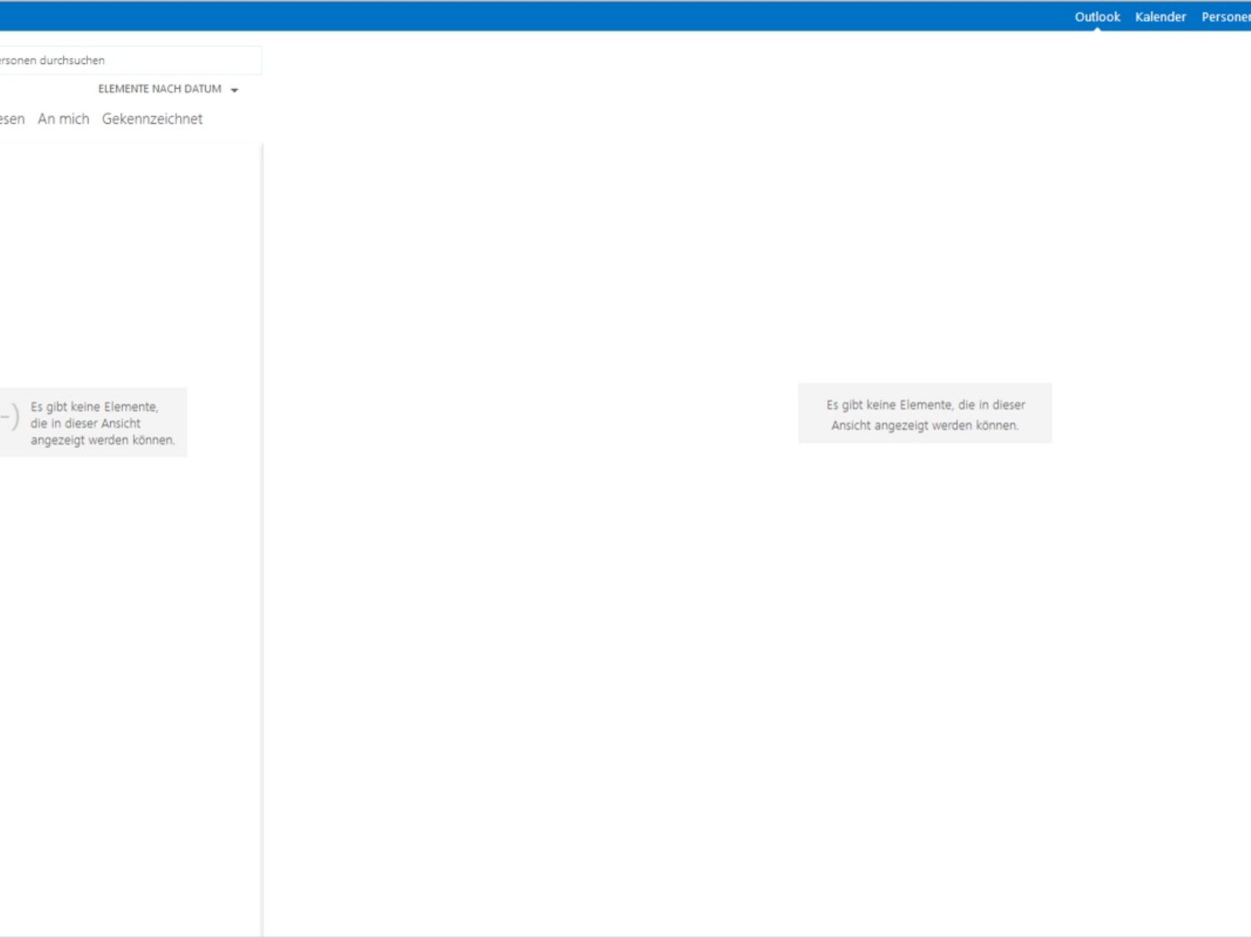This screenshot has height=938, width=1251.
Task: Click the arrow next to 'ELEMENTE NACH DATUM'
Action: click(x=235, y=89)
